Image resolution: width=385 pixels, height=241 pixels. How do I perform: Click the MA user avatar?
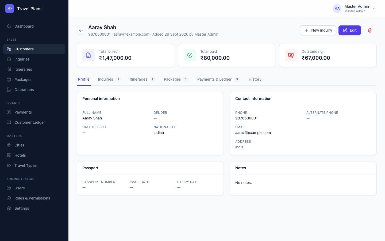337,9
